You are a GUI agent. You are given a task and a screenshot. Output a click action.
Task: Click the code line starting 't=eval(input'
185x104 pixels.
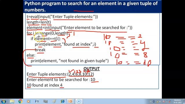(x=62, y=17)
